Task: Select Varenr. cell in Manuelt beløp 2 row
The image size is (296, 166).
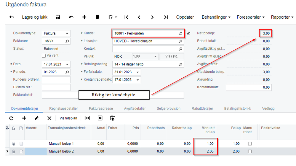Action: point(36,152)
